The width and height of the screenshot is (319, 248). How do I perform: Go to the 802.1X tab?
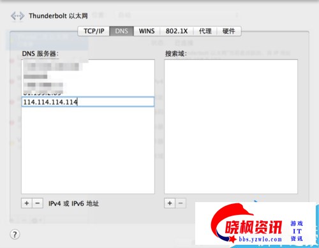click(x=177, y=31)
